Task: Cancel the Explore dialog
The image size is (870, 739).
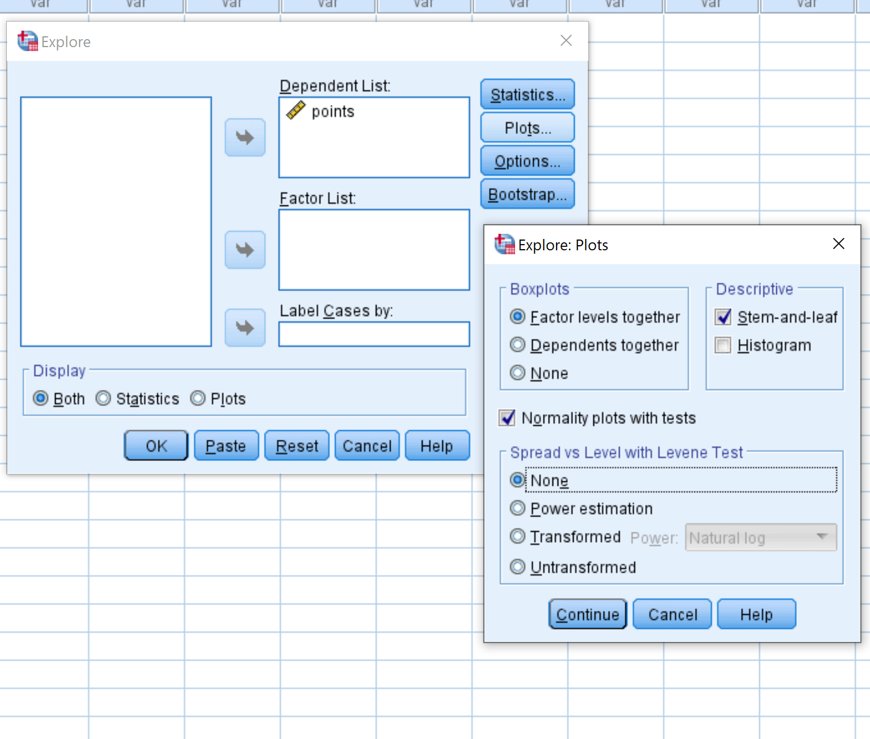Action: coord(367,446)
